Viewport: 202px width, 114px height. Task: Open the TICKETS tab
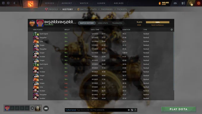[x=122, y=9]
